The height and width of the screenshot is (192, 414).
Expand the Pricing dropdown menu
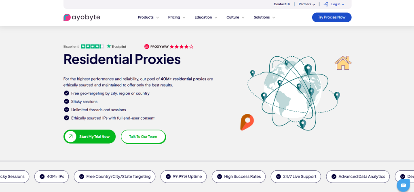tap(177, 17)
